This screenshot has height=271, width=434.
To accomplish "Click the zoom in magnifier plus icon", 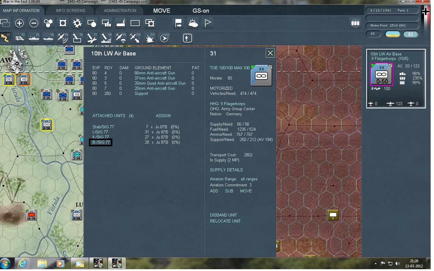I will point(19,23).
